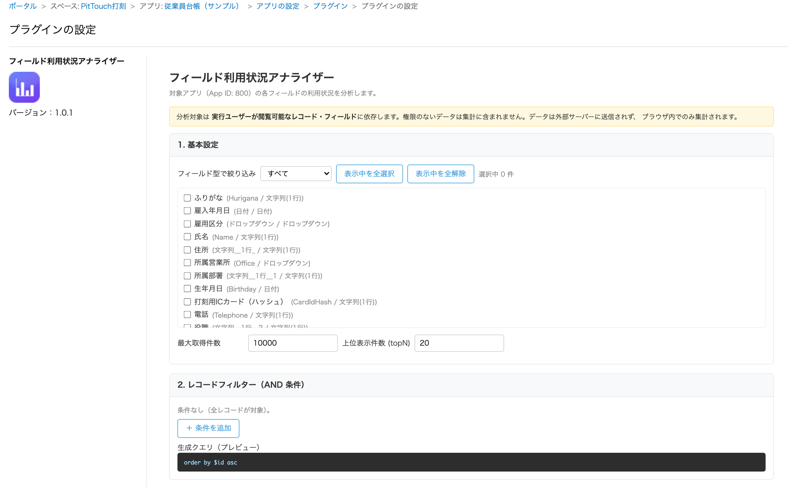Click the 表示中を全選択 button
796x487 pixels.
[x=369, y=174]
